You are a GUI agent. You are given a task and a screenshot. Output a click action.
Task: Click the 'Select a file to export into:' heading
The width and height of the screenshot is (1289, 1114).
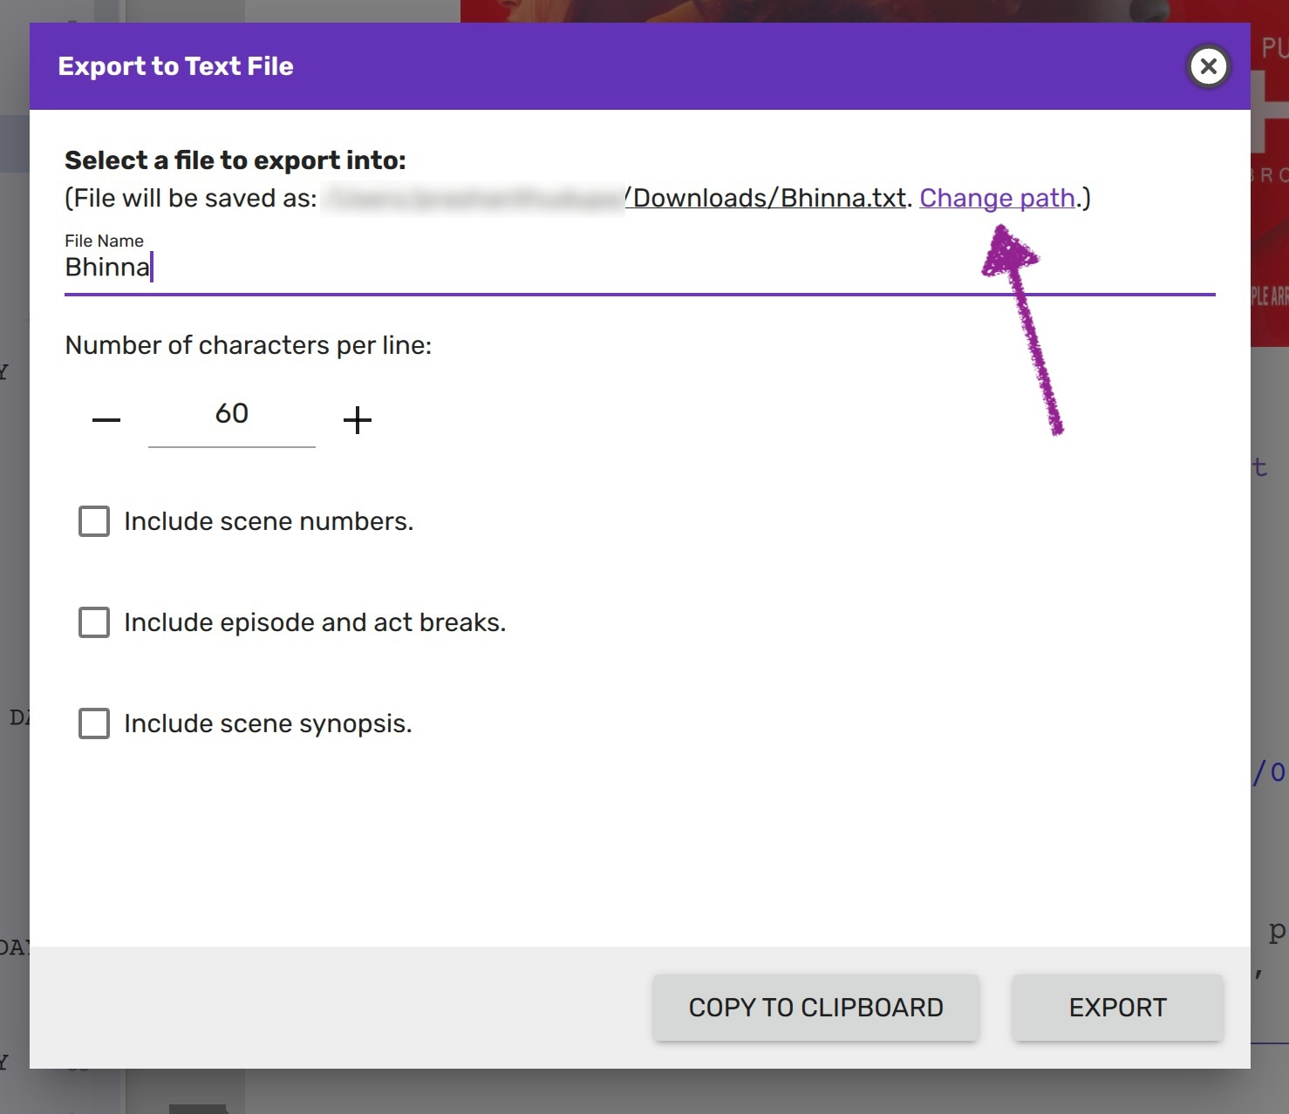(x=235, y=160)
